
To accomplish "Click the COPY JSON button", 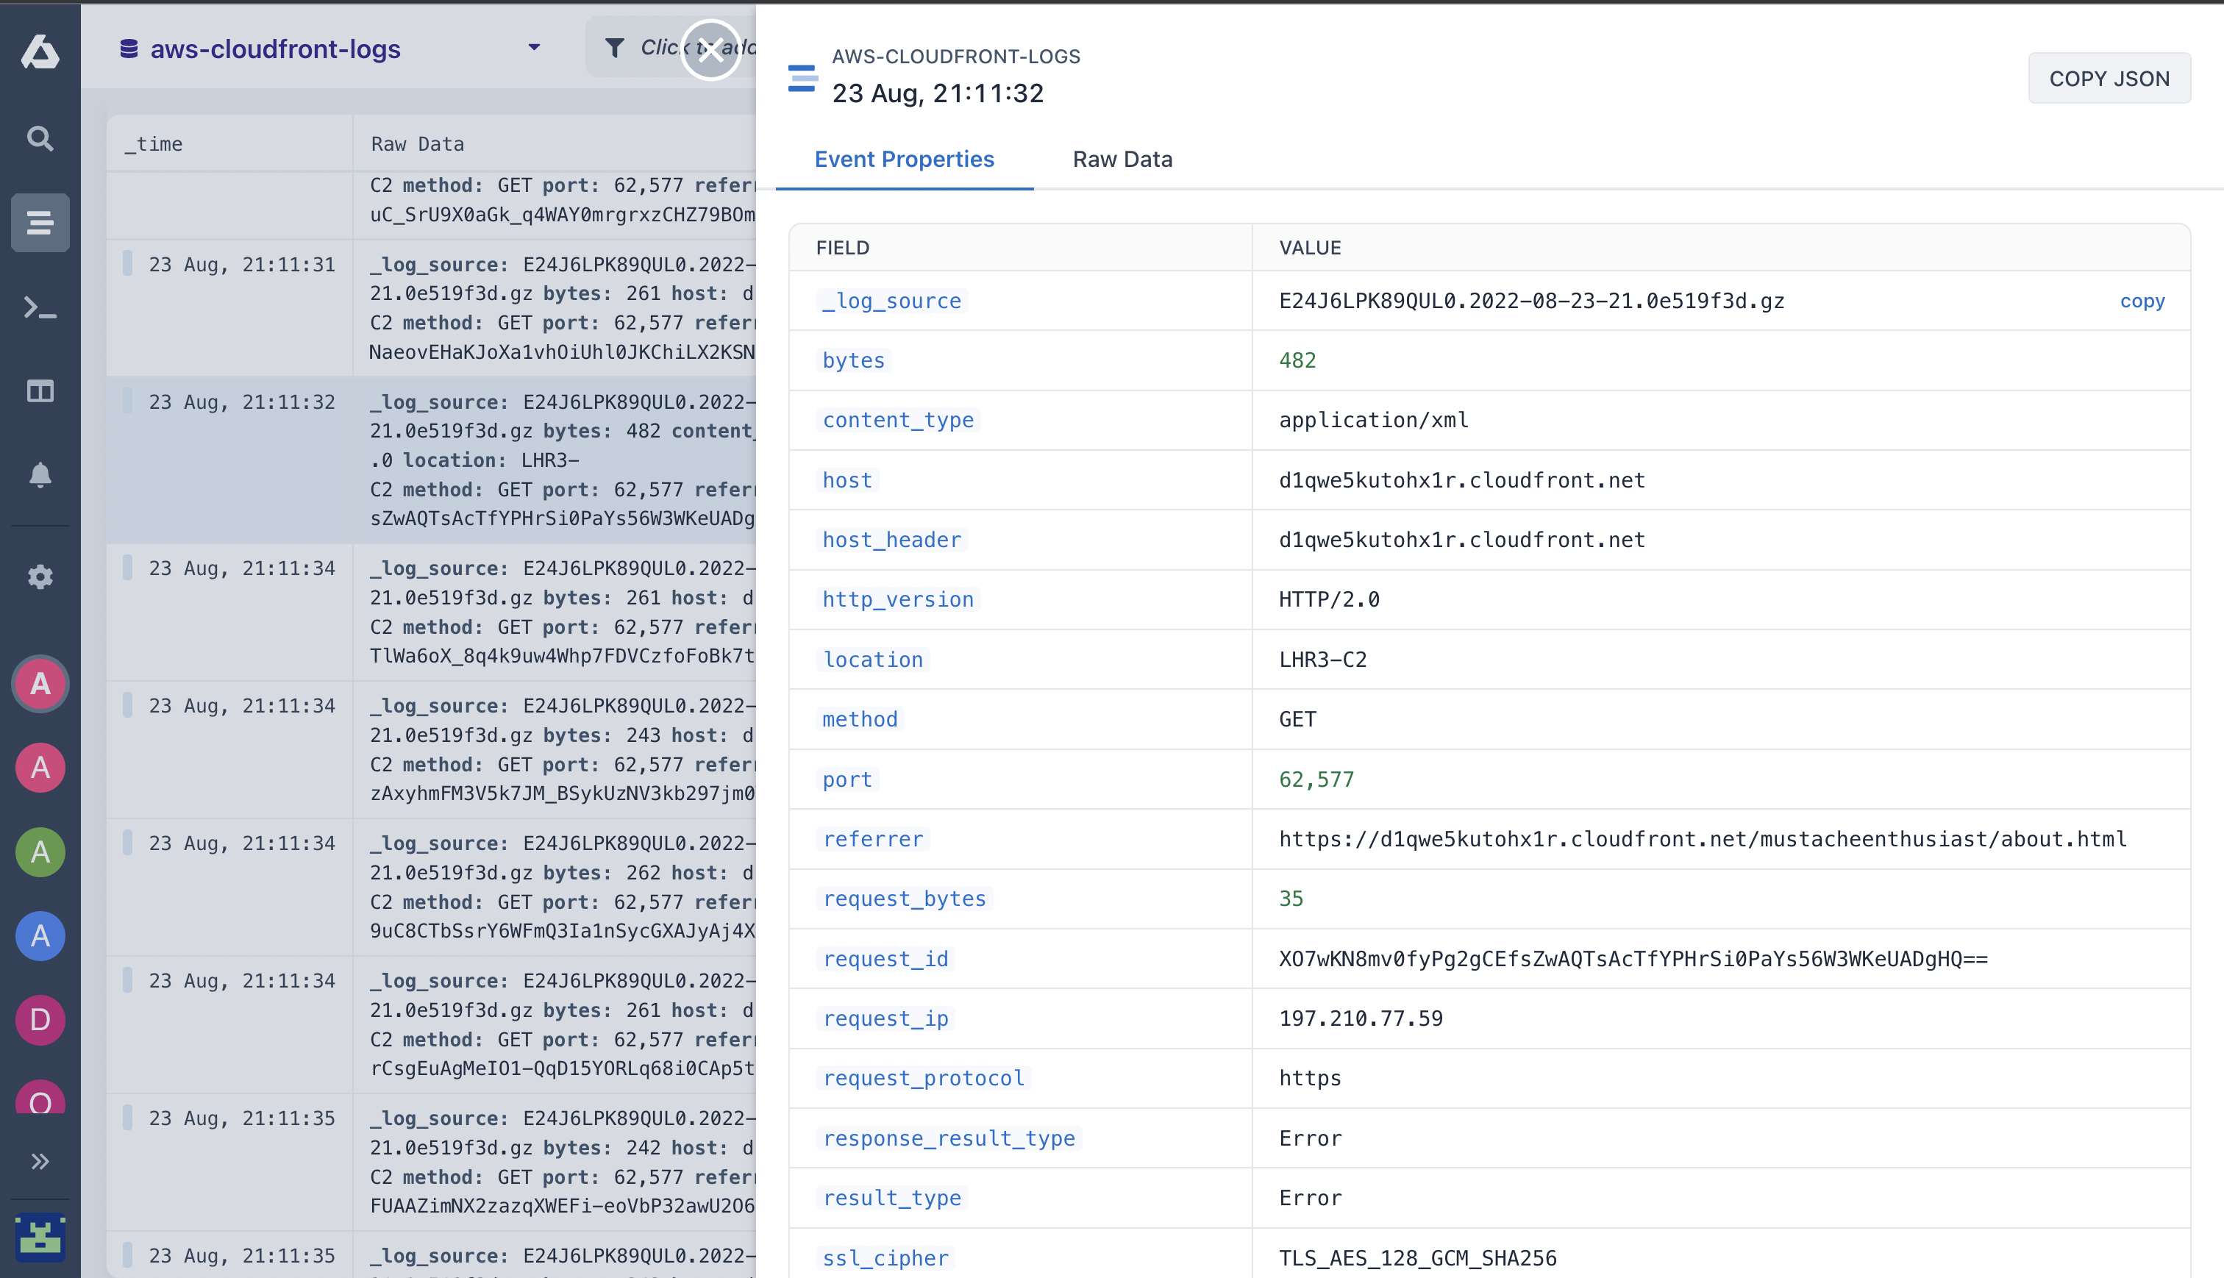I will click(x=2108, y=79).
